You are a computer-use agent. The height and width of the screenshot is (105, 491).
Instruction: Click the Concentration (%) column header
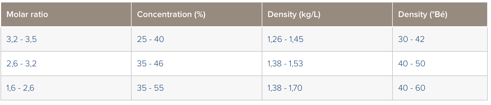197,14
